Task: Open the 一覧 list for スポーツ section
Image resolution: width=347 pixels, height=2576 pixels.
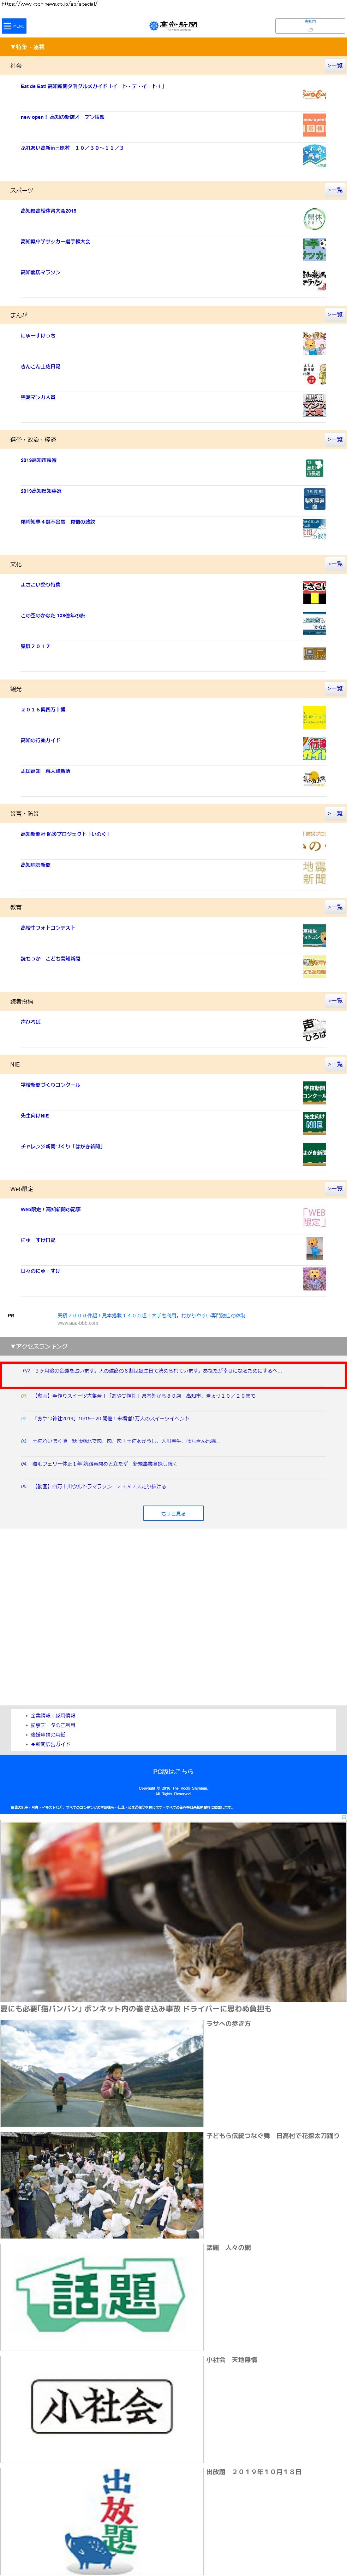Action: (335, 190)
